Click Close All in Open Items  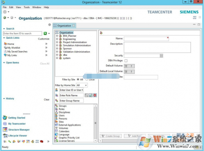(x=45, y=63)
